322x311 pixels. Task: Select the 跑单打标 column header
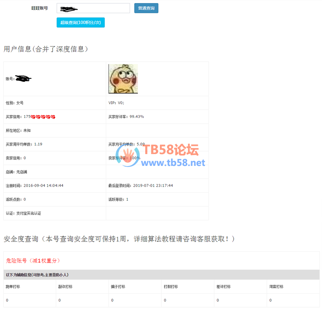(x=13, y=287)
